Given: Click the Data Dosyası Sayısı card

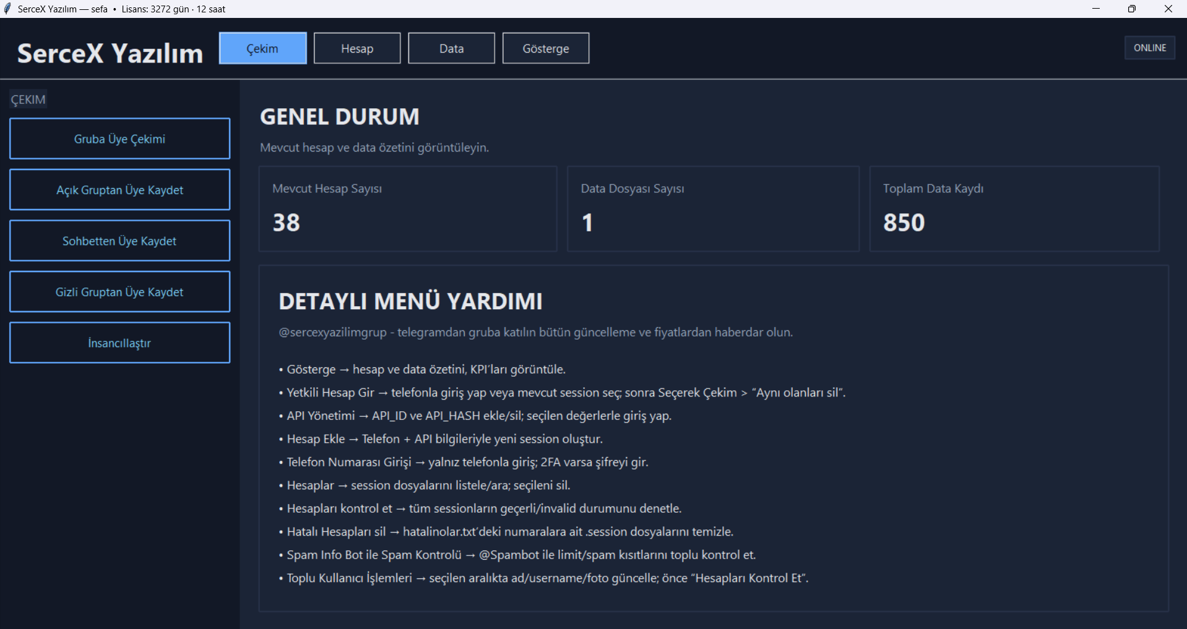Looking at the screenshot, I should pos(713,208).
